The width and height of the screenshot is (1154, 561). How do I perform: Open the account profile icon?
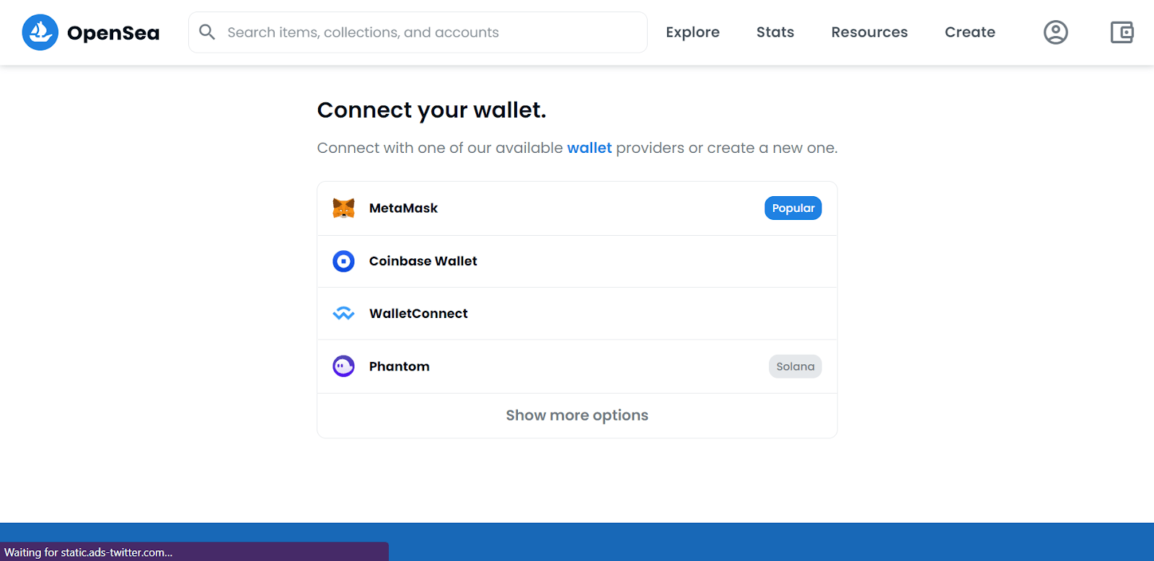tap(1055, 32)
